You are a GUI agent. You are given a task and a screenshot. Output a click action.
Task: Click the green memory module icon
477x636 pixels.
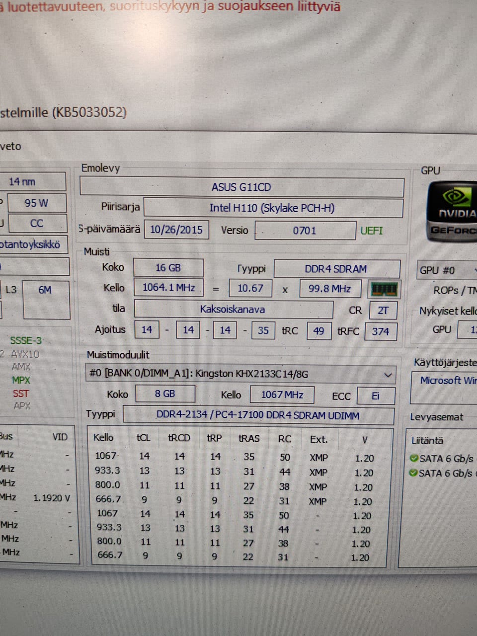(x=384, y=289)
